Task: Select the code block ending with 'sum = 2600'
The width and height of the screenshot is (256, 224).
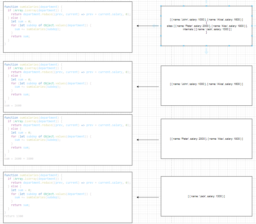Action: tap(67, 87)
